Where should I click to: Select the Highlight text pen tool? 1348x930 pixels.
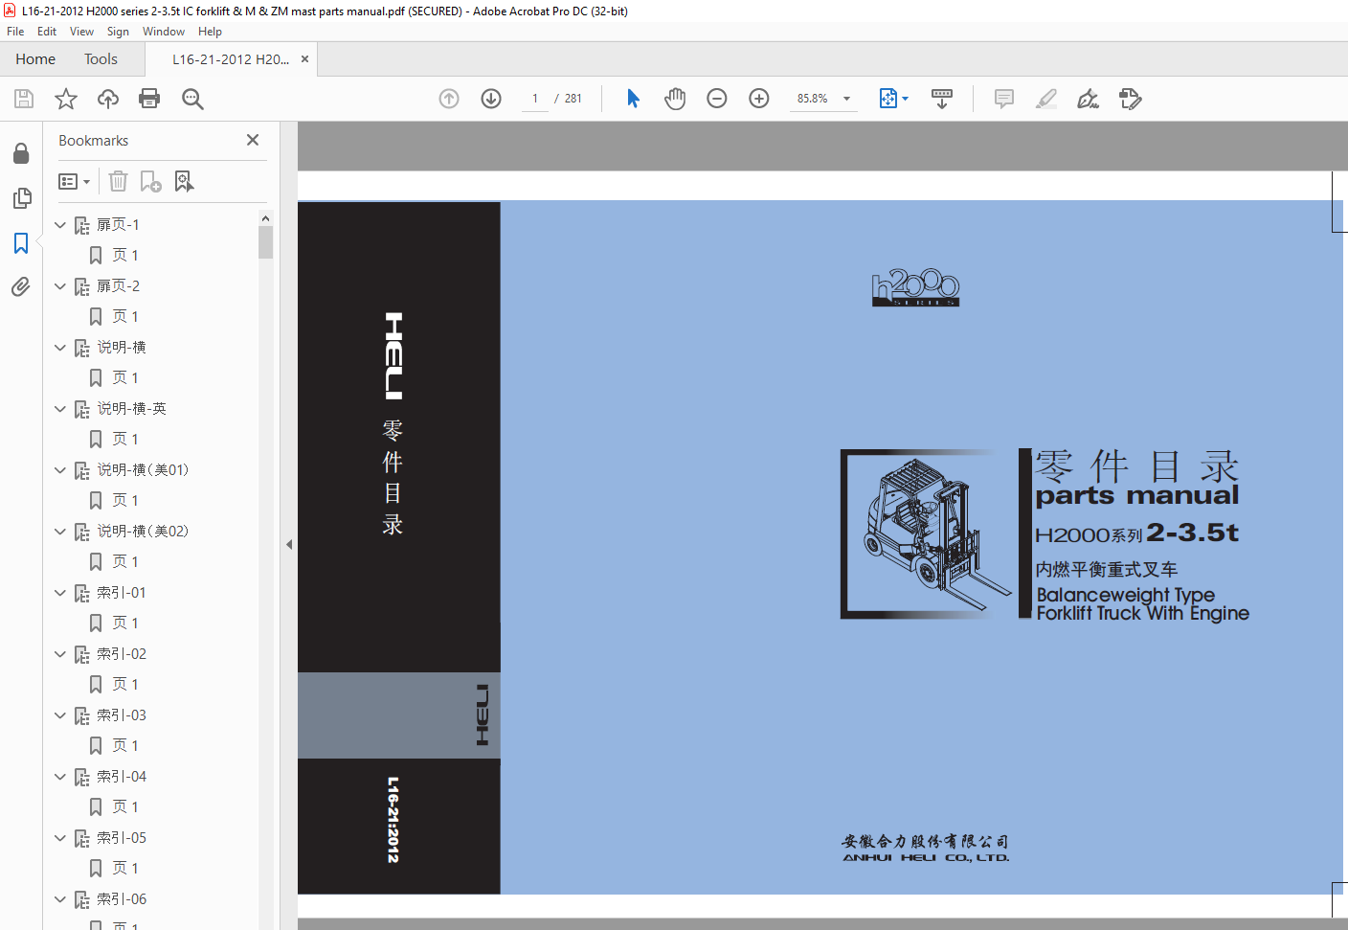tap(1046, 99)
